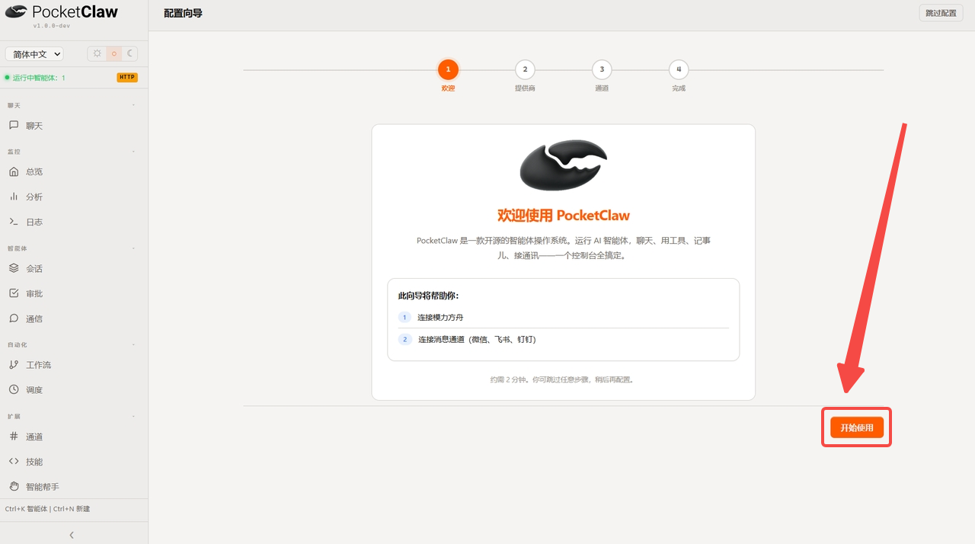Go to wizard step 4 完成
The height and width of the screenshot is (544, 975).
679,69
